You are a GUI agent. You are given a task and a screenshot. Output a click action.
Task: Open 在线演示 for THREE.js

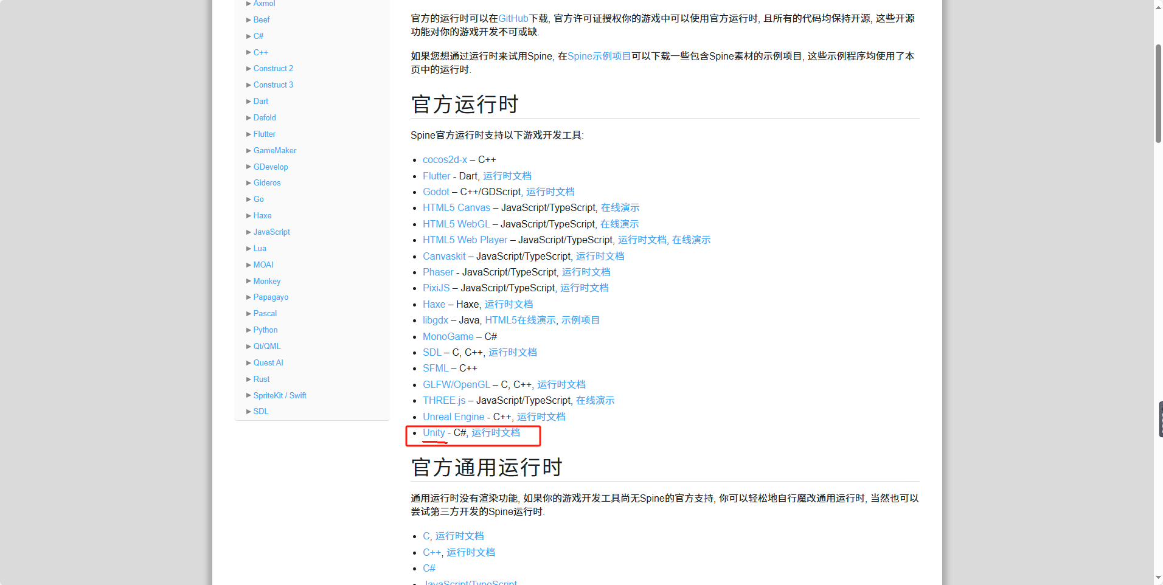coord(595,400)
